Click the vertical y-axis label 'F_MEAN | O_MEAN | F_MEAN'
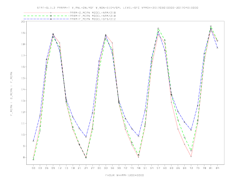The image size is (237, 183). (x=11, y=94)
